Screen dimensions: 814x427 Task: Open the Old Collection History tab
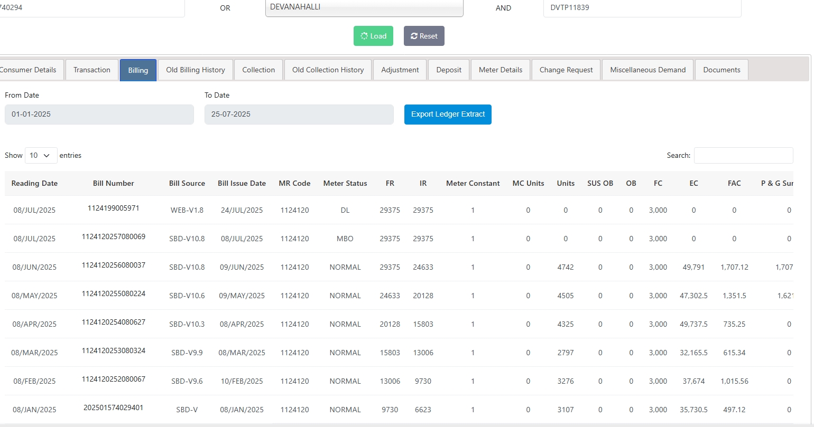[328, 70]
